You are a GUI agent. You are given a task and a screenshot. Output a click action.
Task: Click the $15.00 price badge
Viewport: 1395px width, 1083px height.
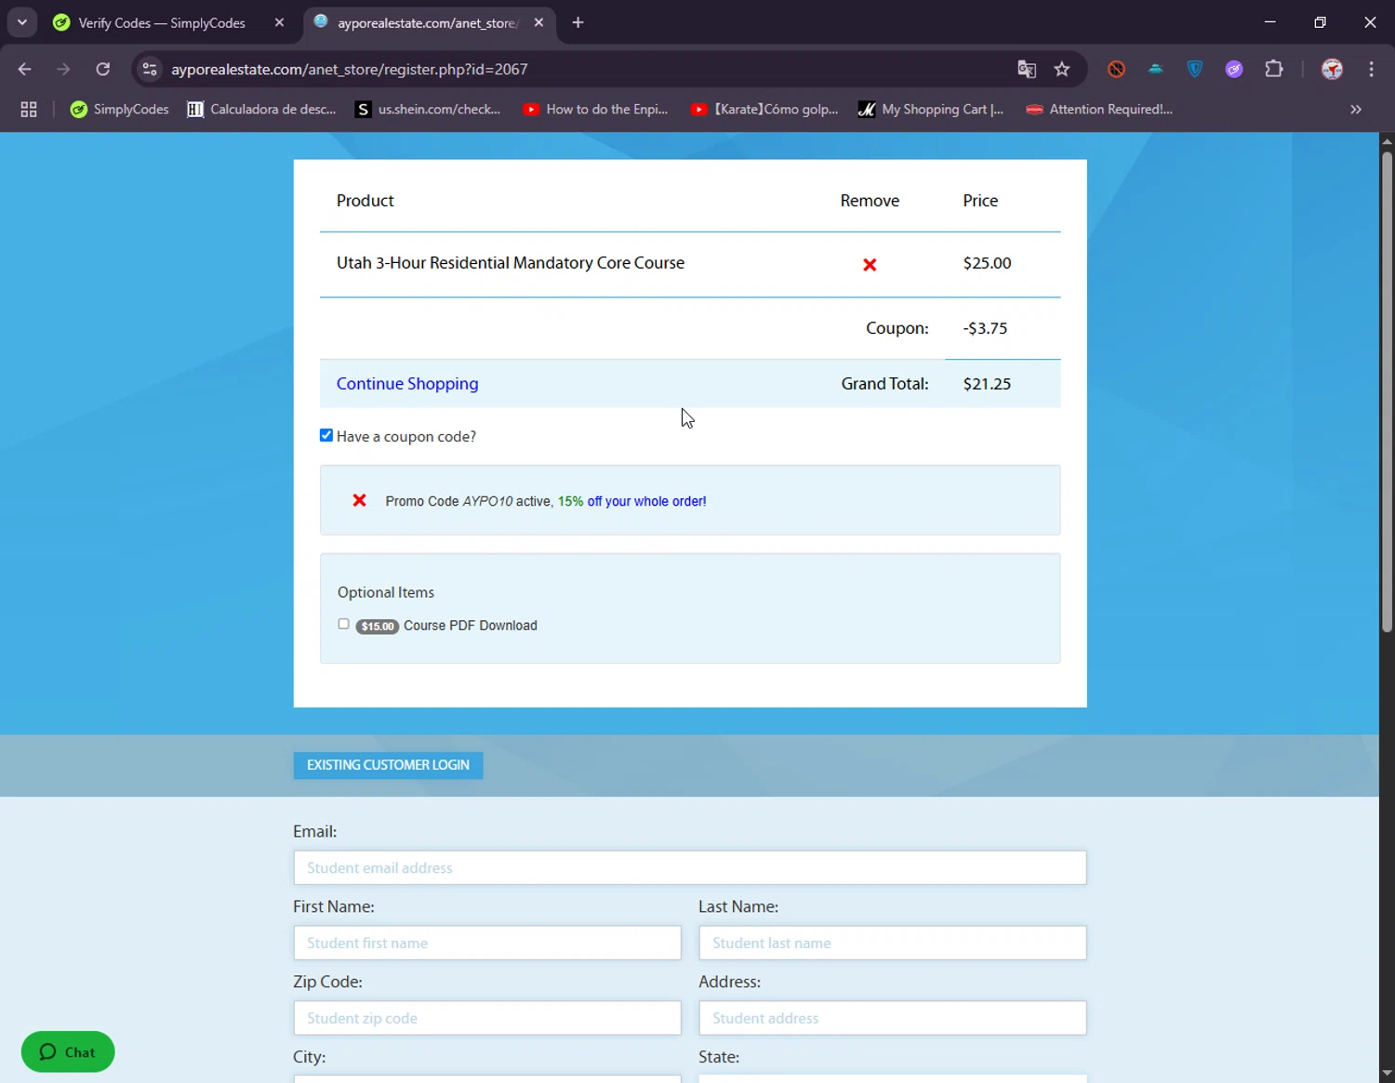click(x=377, y=626)
